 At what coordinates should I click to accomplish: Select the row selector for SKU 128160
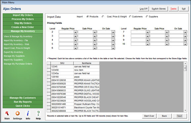click(x=49, y=77)
